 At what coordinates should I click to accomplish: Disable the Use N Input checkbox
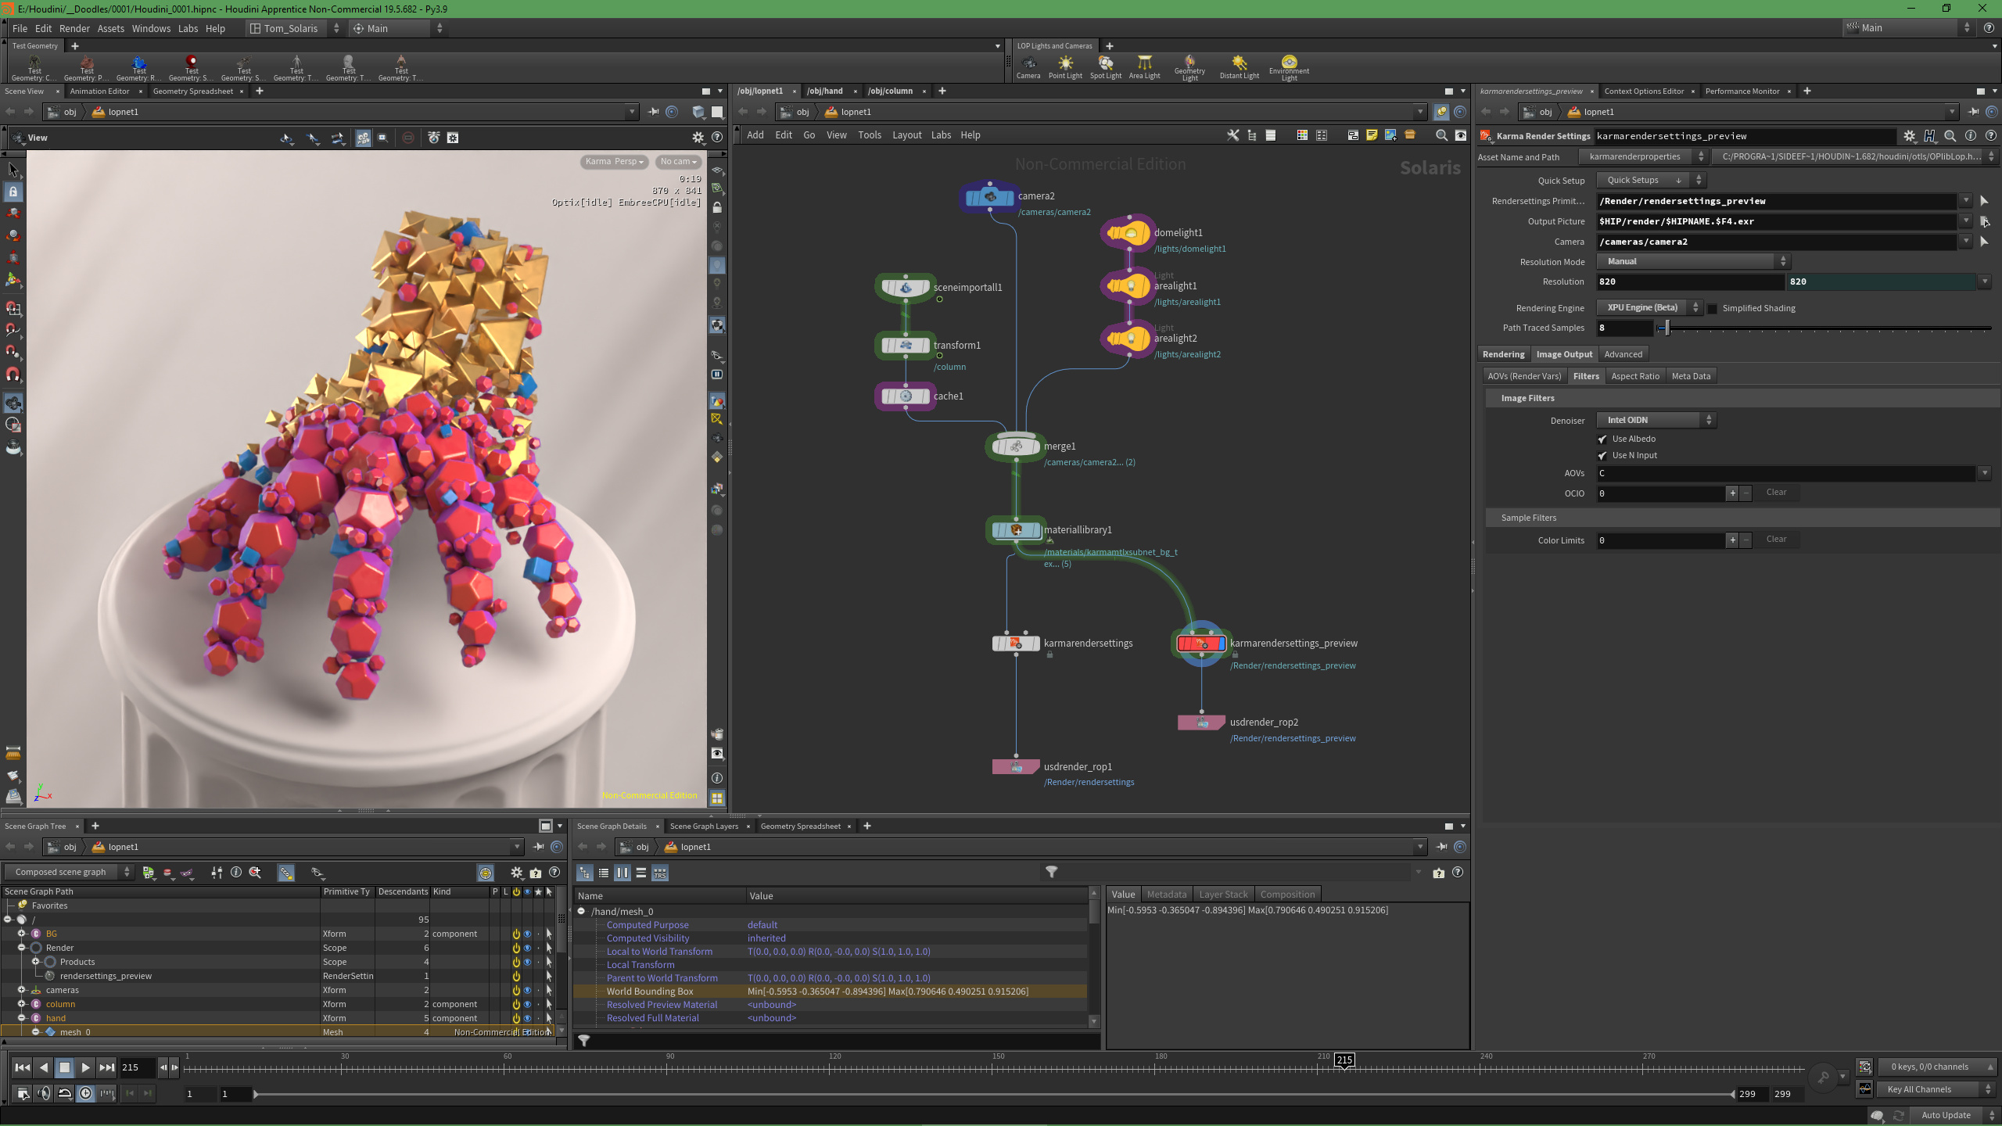coord(1602,456)
